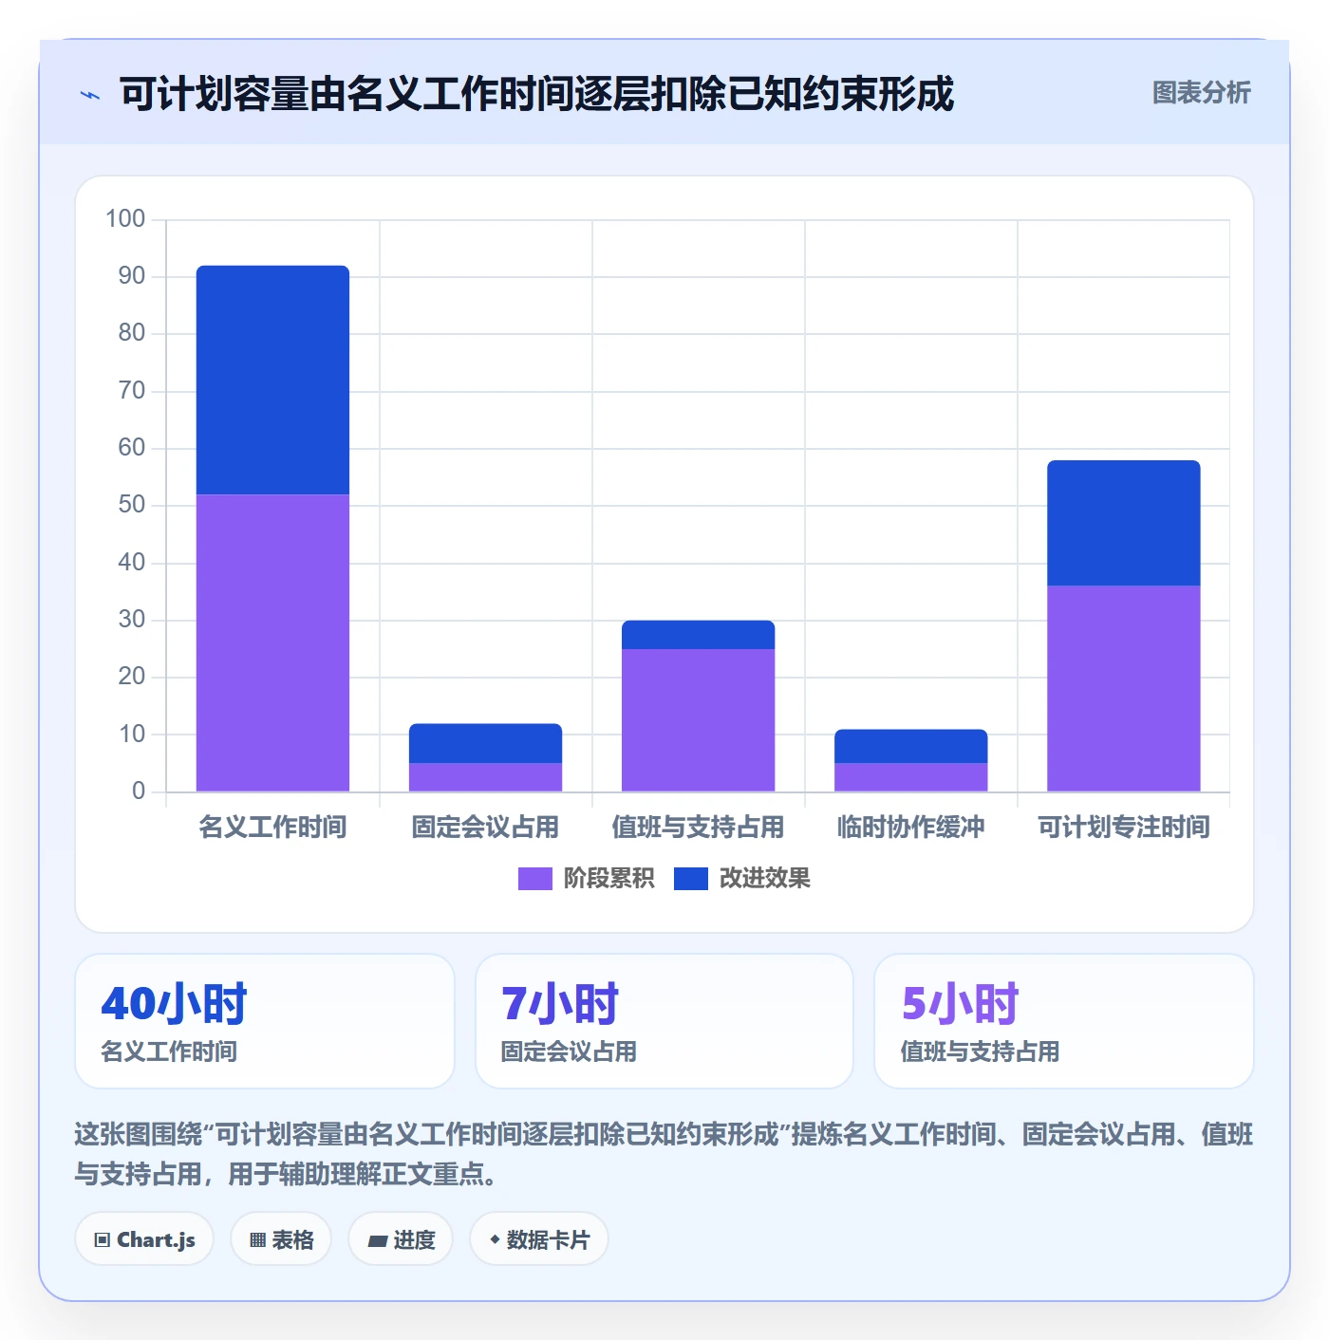Click the 7小时 value text
This screenshot has height=1340, width=1329.
[560, 1003]
